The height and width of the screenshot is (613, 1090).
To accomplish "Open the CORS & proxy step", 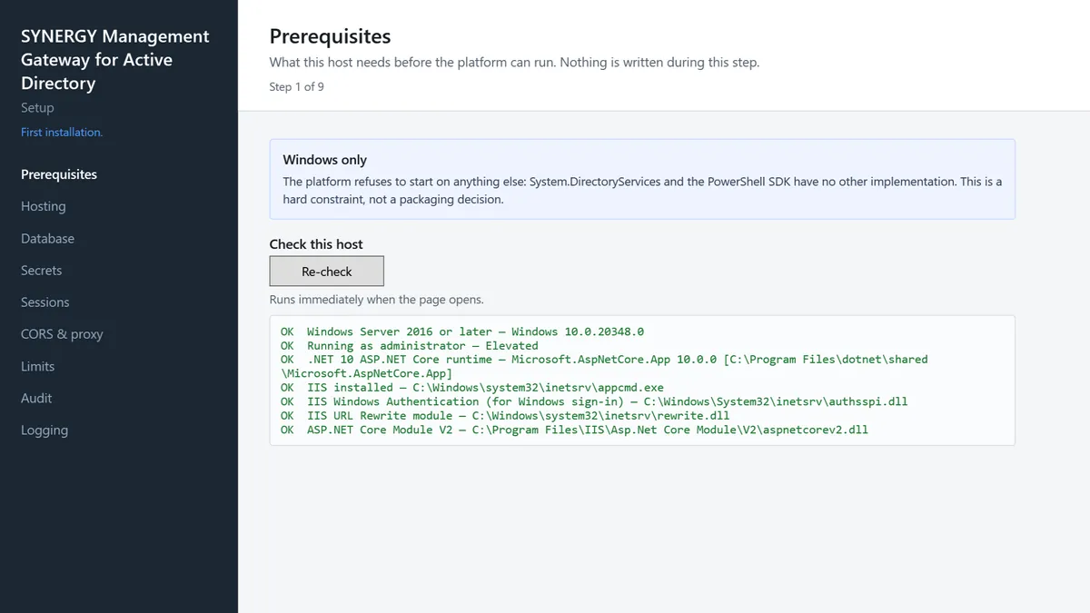I will tap(62, 334).
